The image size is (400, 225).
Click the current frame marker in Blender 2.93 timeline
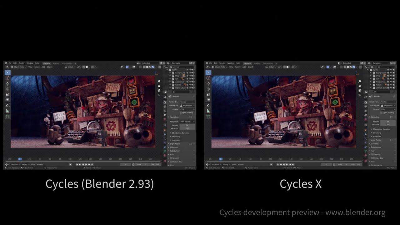[x=20, y=159]
